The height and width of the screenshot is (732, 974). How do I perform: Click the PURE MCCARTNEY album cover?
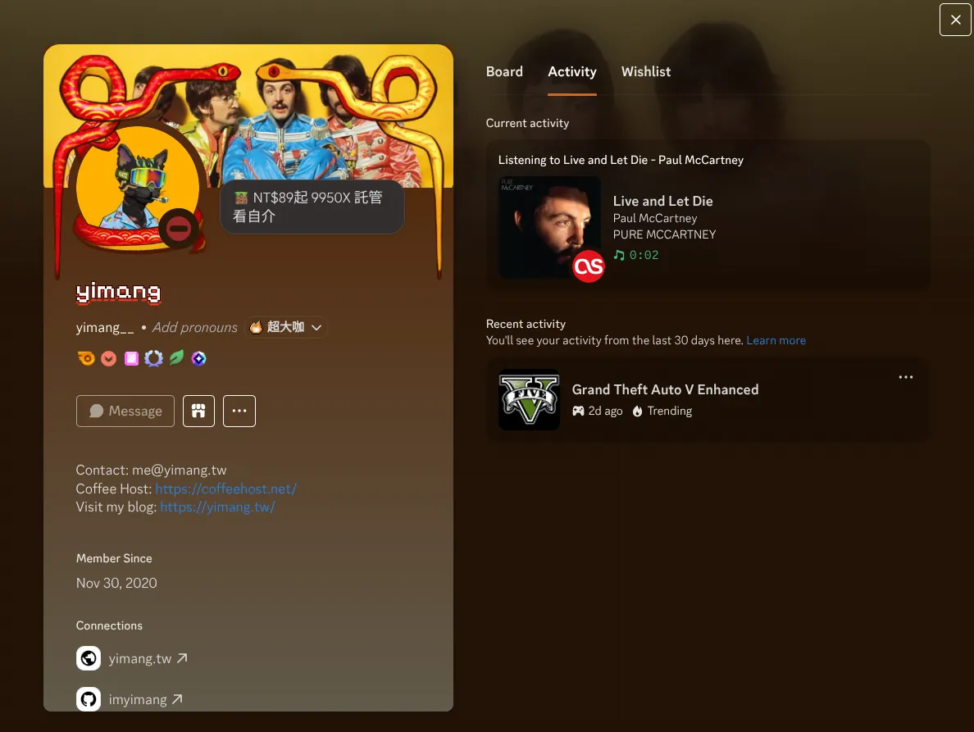(550, 227)
